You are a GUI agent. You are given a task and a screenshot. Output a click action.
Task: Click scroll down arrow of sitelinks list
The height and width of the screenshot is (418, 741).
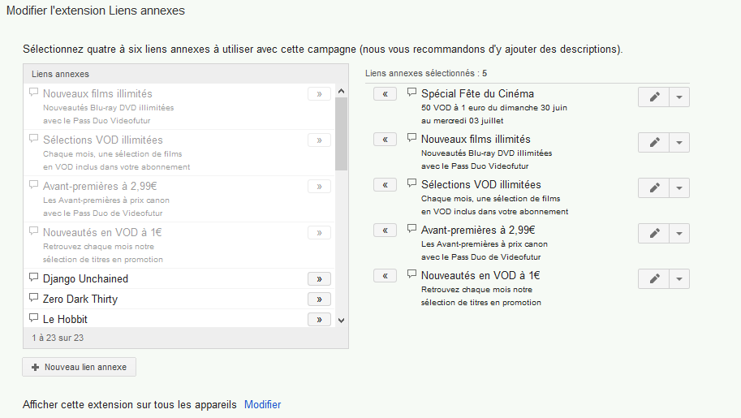pos(341,320)
